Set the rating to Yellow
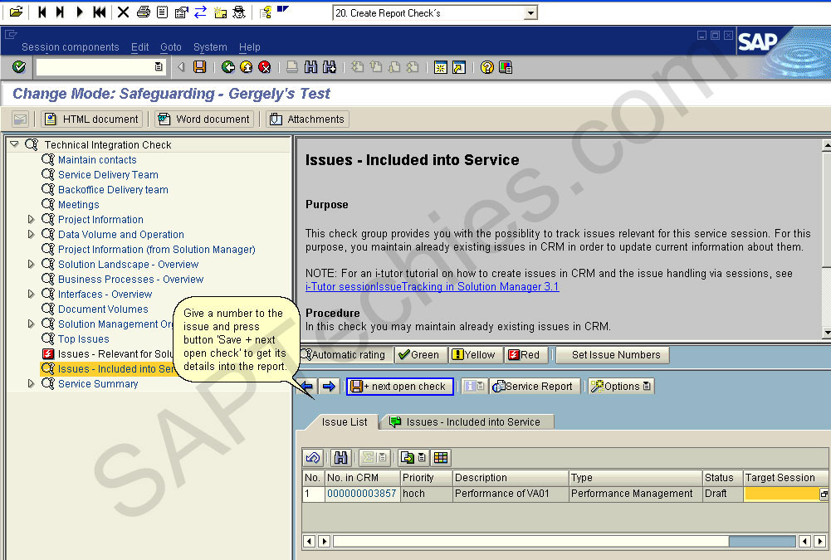The width and height of the screenshot is (831, 560). 475,355
